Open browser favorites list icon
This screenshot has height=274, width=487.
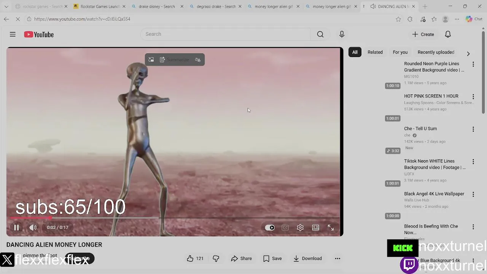click(x=434, y=19)
